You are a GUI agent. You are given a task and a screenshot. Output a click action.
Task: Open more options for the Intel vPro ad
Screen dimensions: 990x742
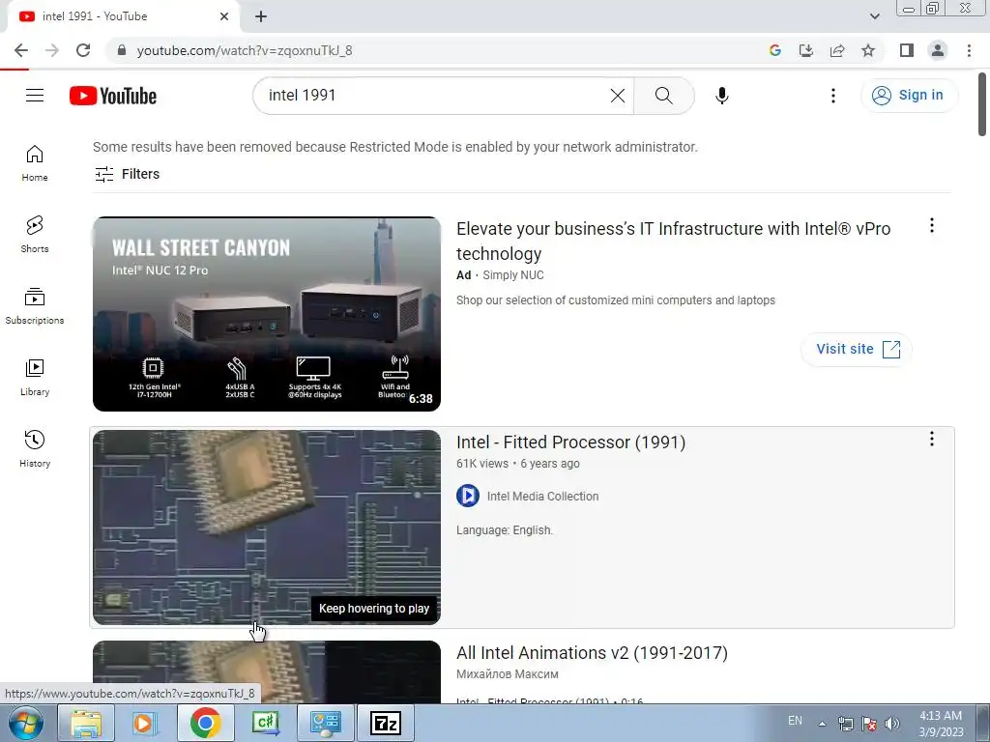[x=931, y=226]
